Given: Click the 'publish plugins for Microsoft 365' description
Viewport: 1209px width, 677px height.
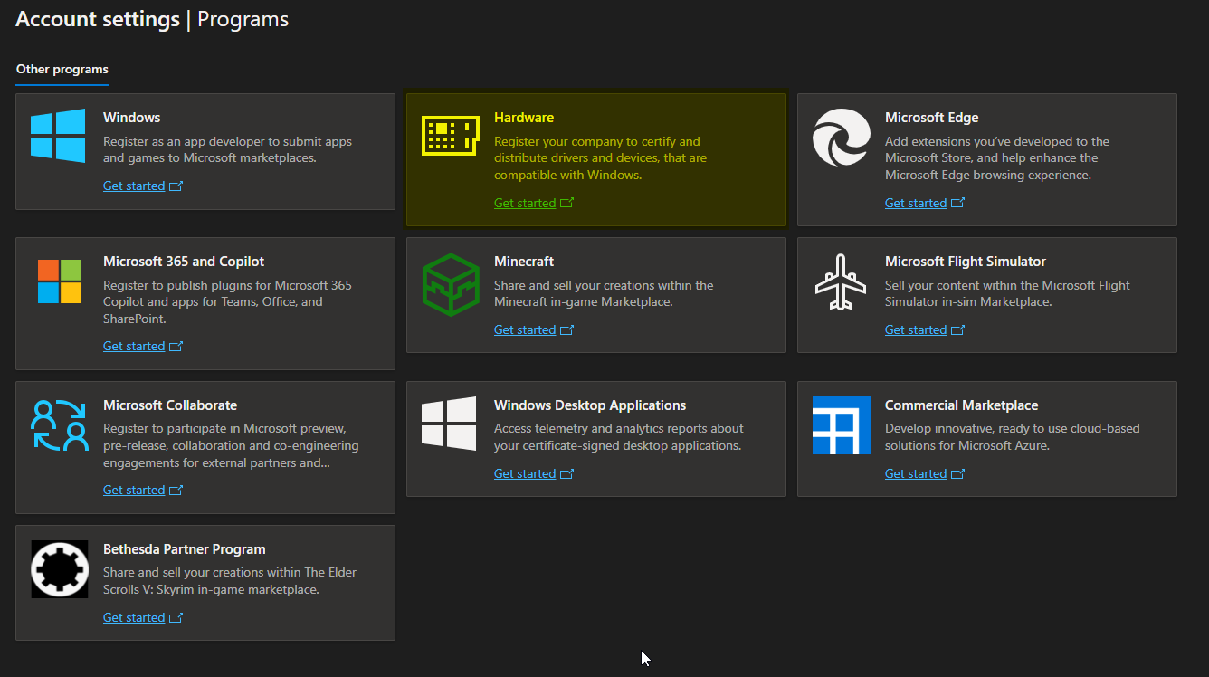Looking at the screenshot, I should [x=228, y=302].
